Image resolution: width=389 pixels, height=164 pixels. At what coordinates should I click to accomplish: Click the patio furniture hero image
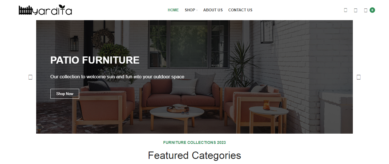pos(195,77)
